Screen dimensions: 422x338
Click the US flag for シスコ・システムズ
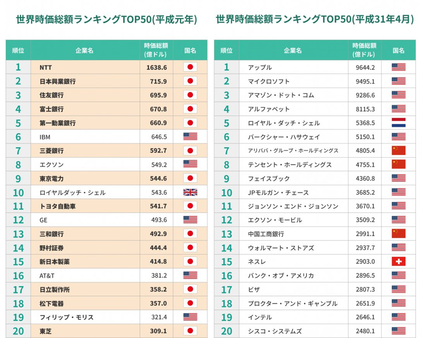pyautogui.click(x=398, y=331)
